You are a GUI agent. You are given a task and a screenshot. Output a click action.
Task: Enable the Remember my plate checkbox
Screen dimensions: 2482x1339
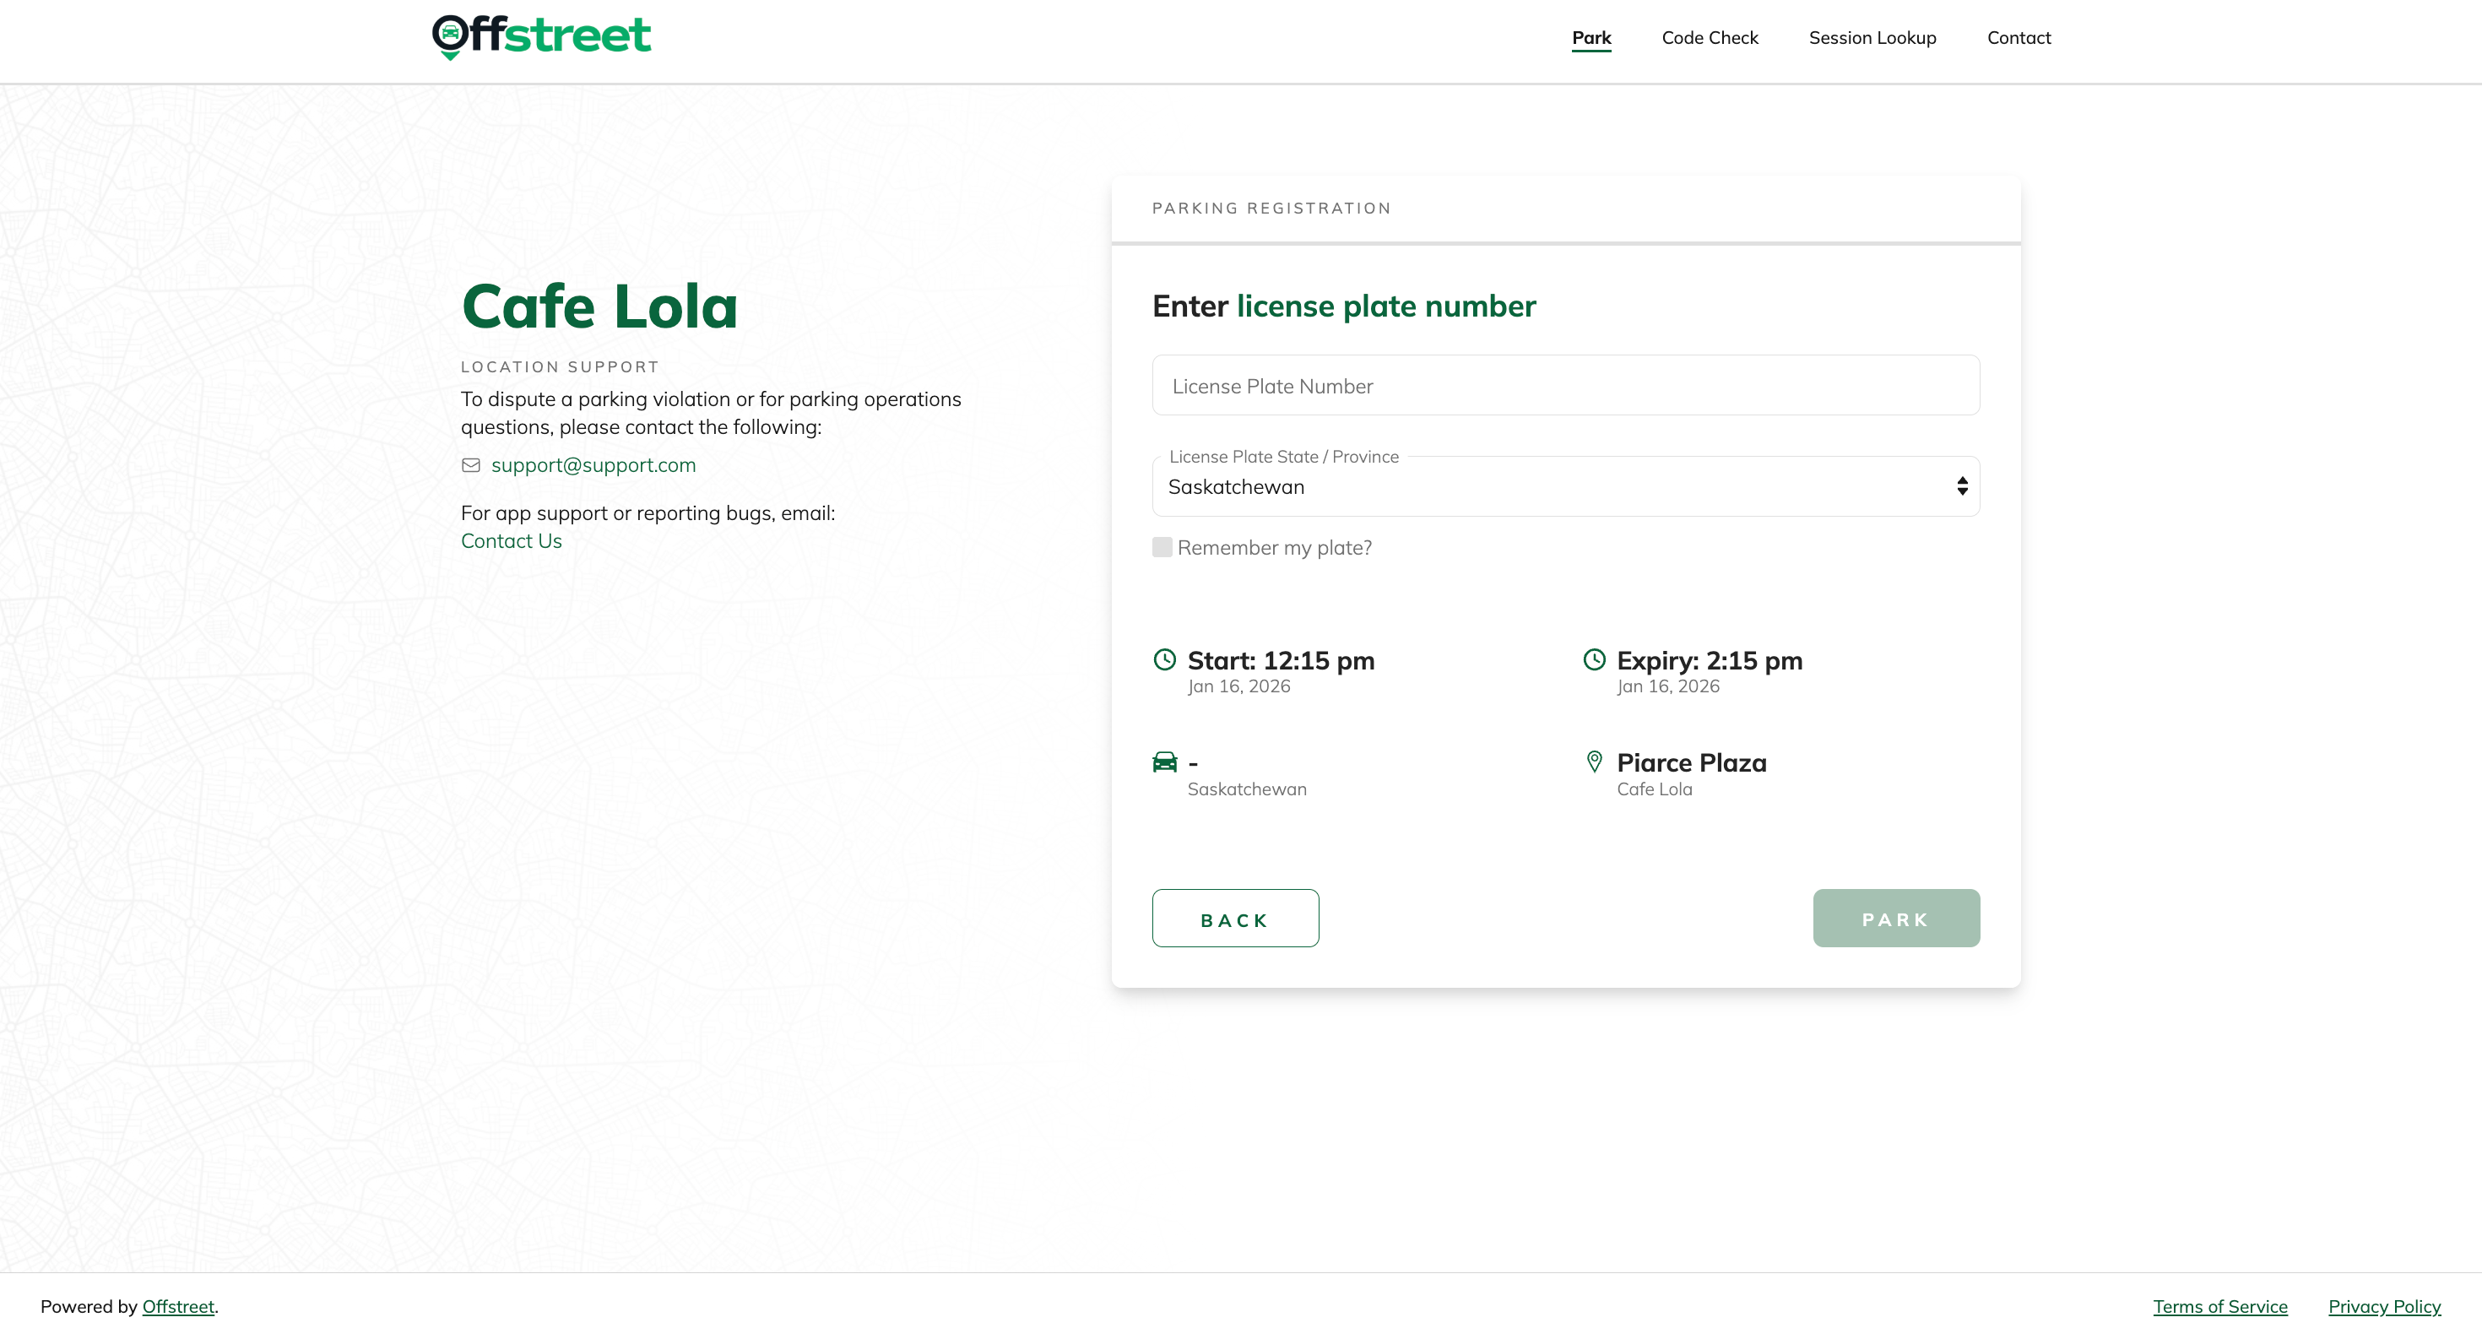point(1162,547)
